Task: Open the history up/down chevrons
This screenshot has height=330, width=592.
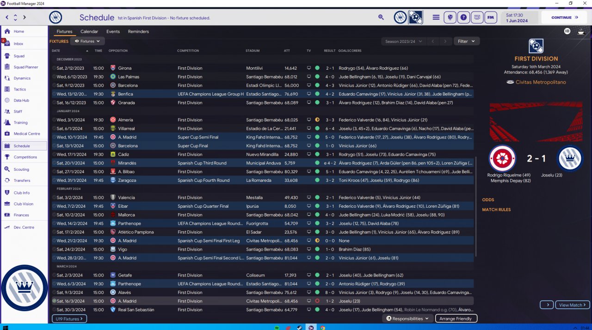Action: pyautogui.click(x=15, y=18)
